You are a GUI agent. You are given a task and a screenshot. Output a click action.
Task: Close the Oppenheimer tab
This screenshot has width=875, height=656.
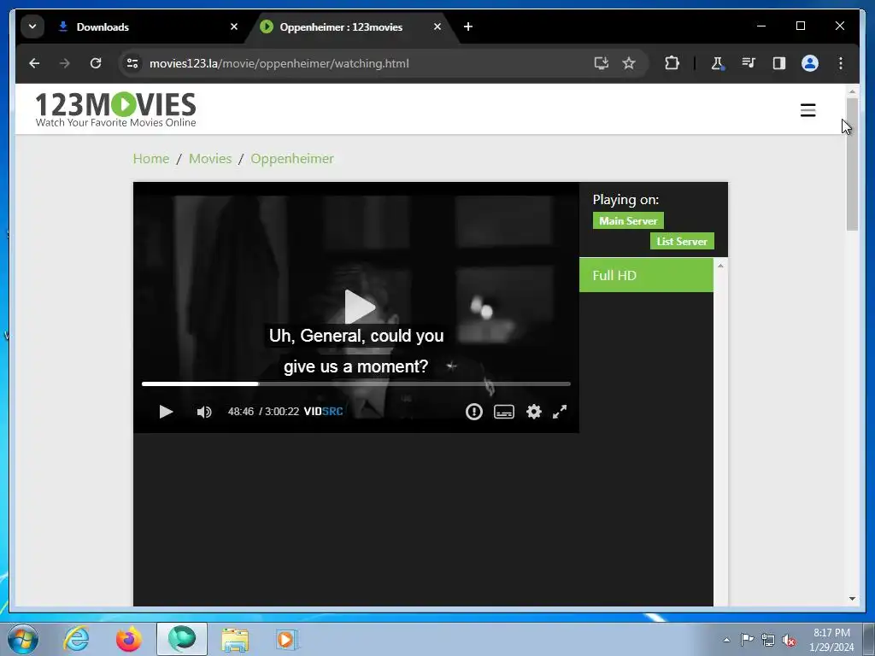point(437,26)
